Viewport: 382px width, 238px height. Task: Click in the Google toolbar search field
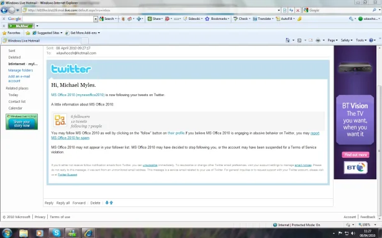pos(58,19)
